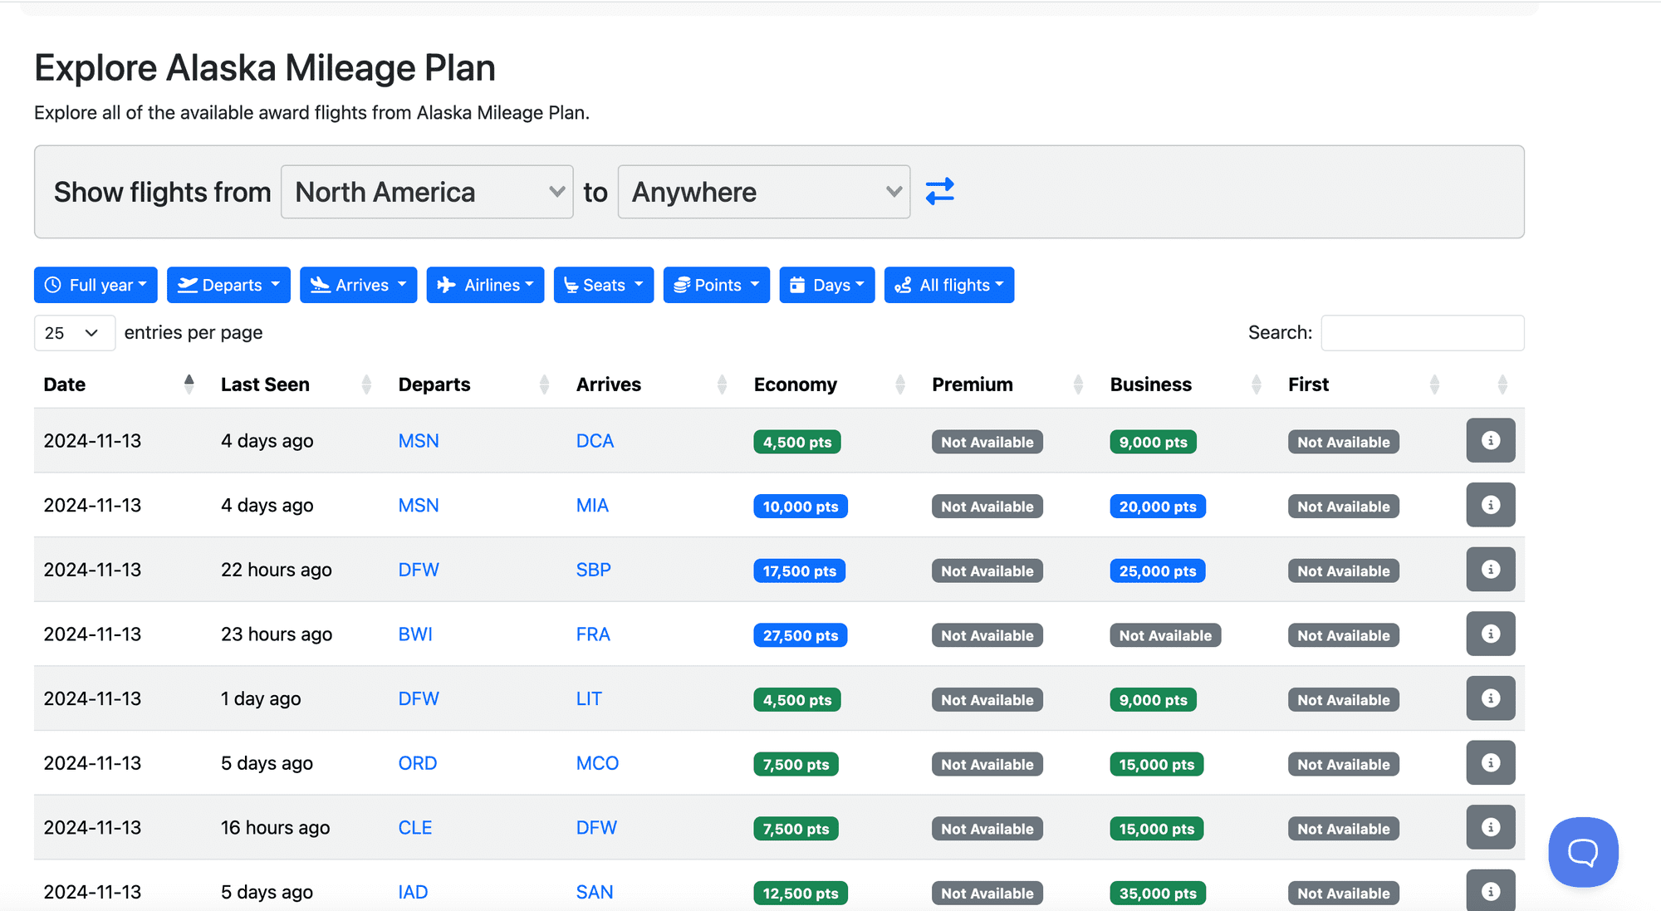Sort table by Date column arrows
The width and height of the screenshot is (1661, 911).
pyautogui.click(x=189, y=384)
